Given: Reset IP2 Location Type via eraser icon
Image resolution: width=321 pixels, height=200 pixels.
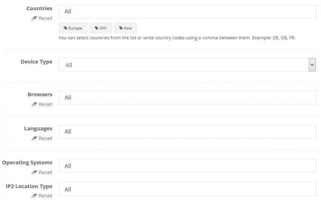Looking at the screenshot, I should click(34, 196).
